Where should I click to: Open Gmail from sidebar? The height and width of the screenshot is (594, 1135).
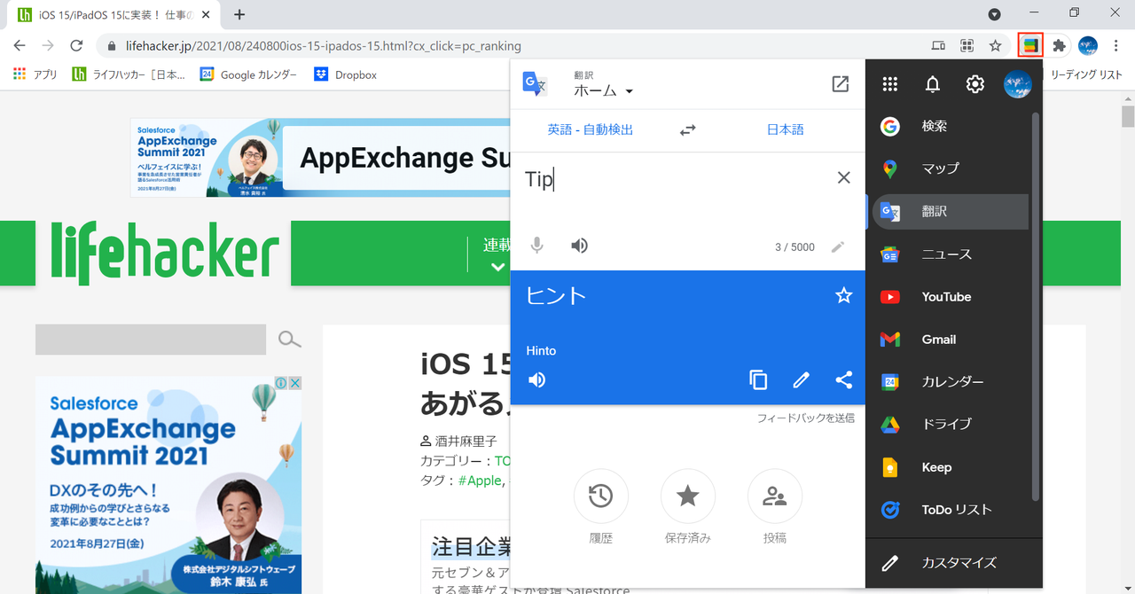[x=951, y=340]
